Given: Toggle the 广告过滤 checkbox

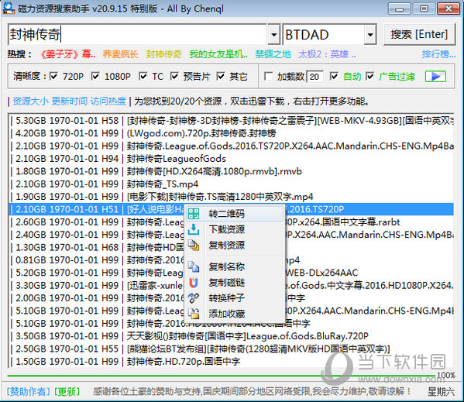Looking at the screenshot, I should (369, 77).
